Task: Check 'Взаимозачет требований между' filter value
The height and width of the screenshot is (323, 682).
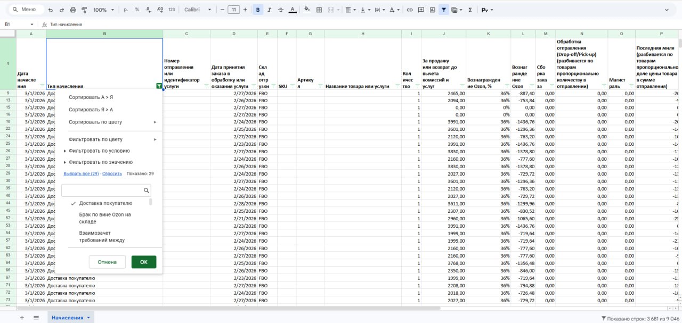Action: [102, 236]
